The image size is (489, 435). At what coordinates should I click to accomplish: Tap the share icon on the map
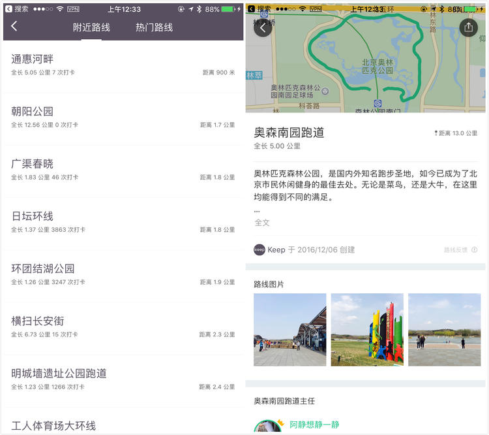[468, 27]
